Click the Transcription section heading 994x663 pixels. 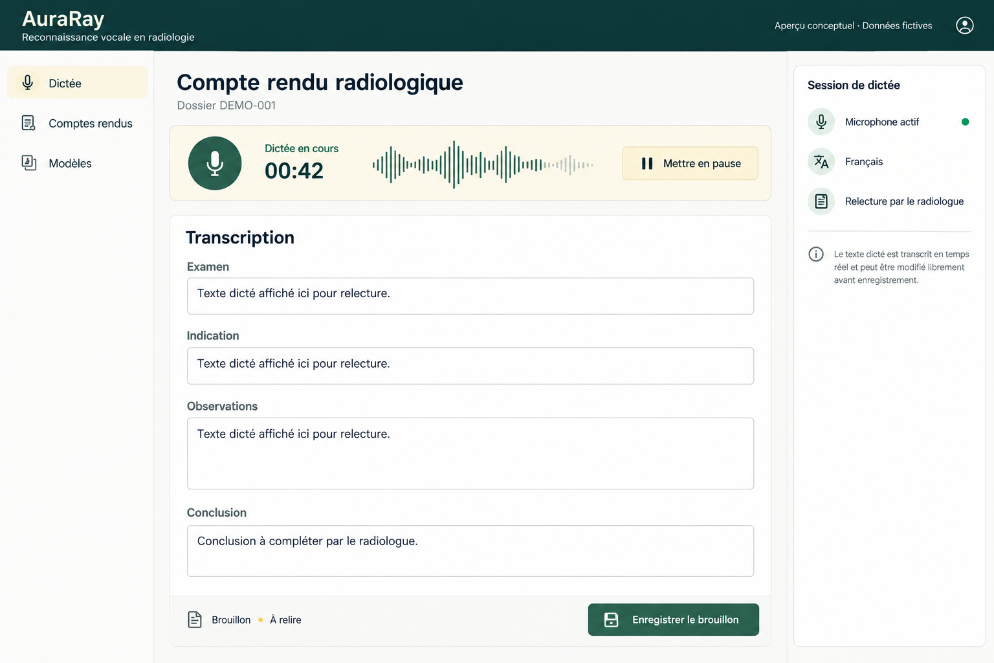click(x=240, y=238)
